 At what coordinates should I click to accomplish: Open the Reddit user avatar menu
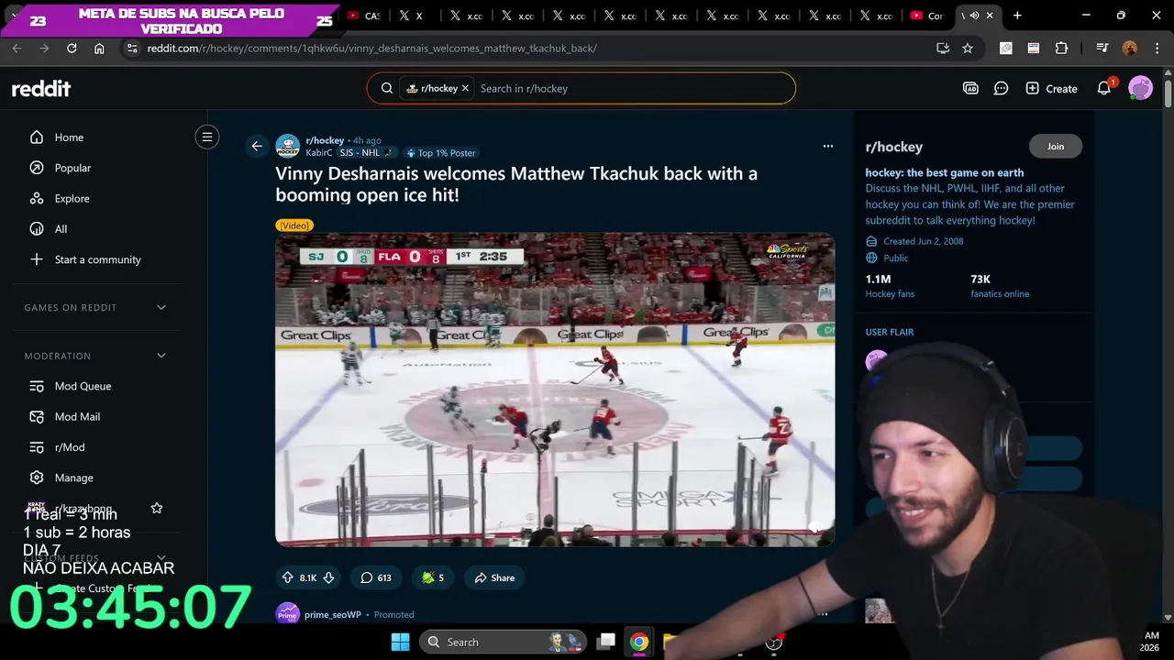pyautogui.click(x=1140, y=88)
